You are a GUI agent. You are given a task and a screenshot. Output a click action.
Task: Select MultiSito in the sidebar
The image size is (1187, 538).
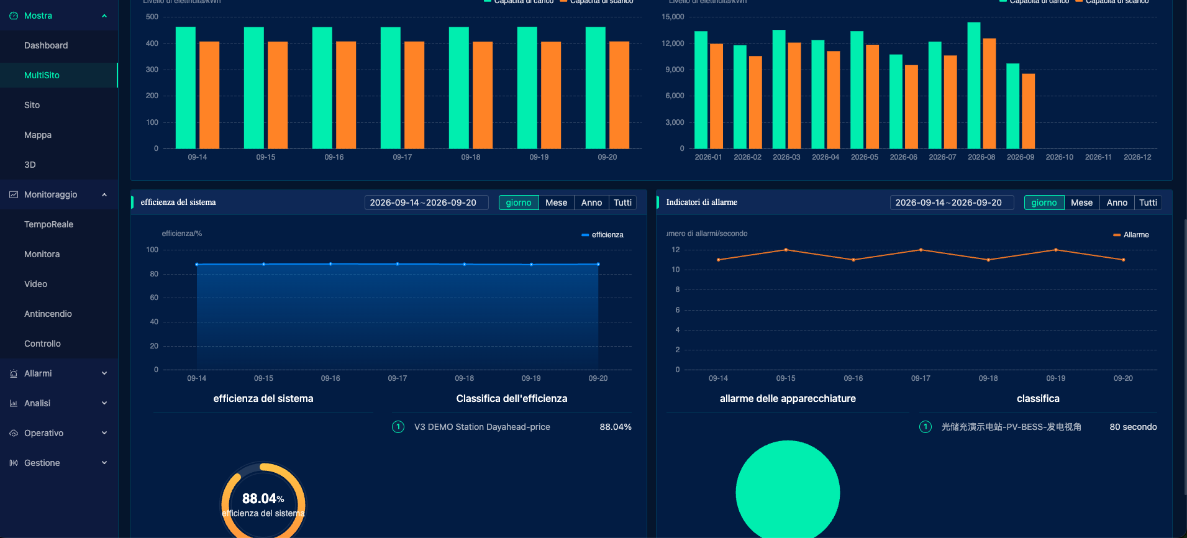click(59, 75)
